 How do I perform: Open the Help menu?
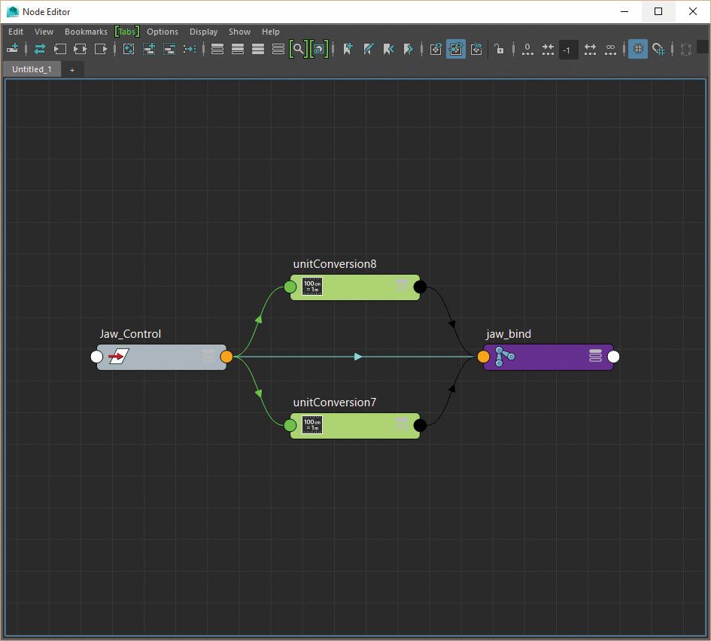pos(271,32)
